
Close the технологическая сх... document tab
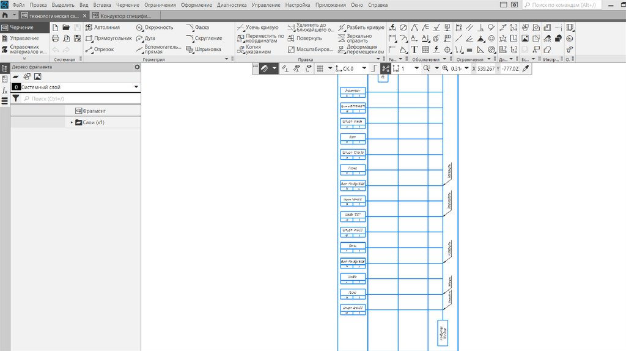(84, 16)
